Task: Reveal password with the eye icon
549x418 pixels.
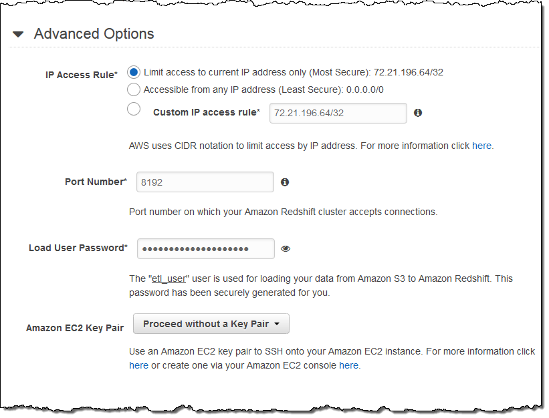Action: pyautogui.click(x=286, y=248)
